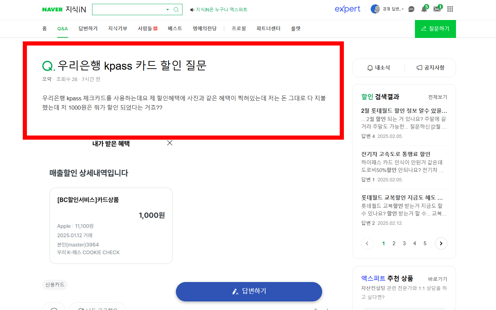Click the question title 우리은행 kpass 카드
This screenshot has width=496, height=310.
pyautogui.click(x=132, y=65)
